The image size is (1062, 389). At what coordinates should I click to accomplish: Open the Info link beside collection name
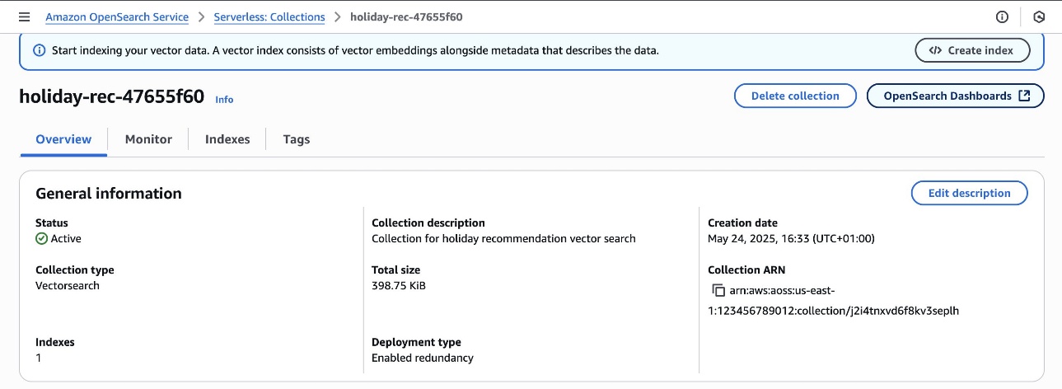(x=224, y=99)
